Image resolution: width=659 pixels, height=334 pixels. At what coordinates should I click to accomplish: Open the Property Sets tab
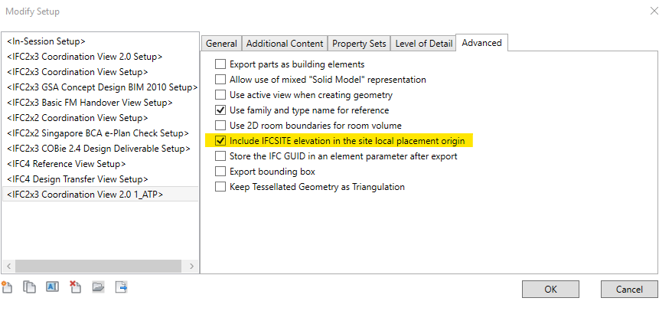tap(359, 44)
